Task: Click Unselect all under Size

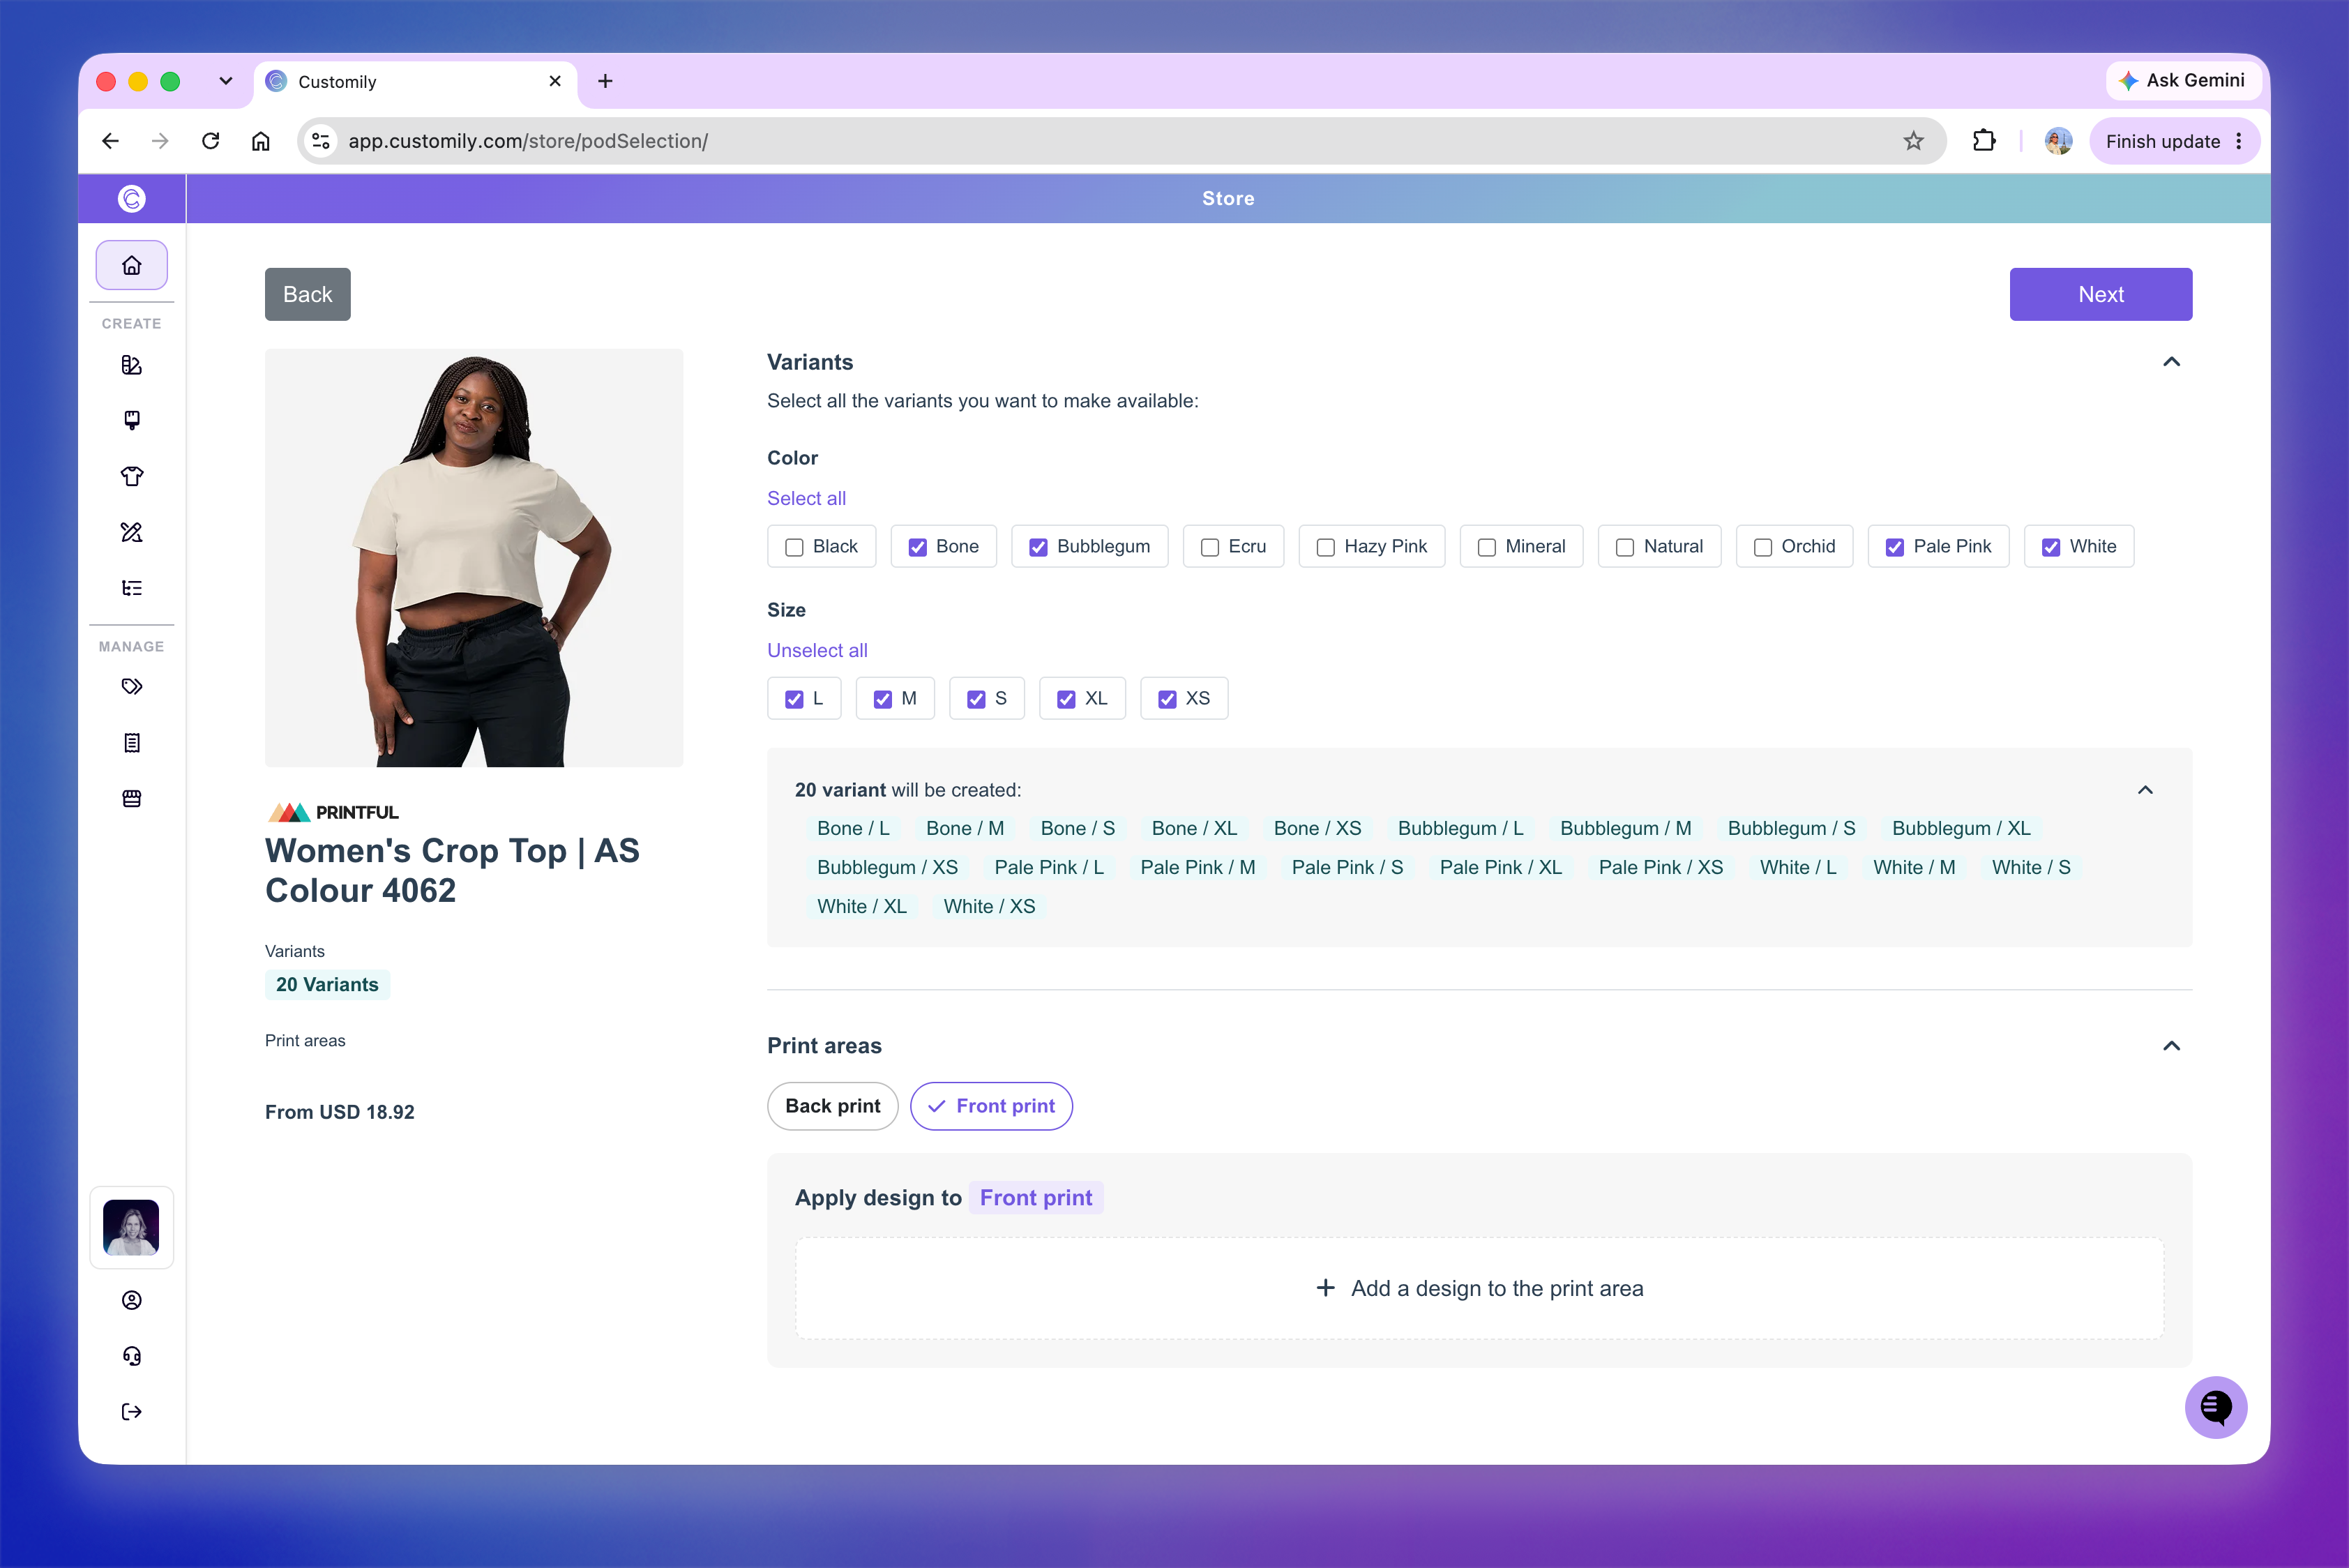Action: point(817,650)
